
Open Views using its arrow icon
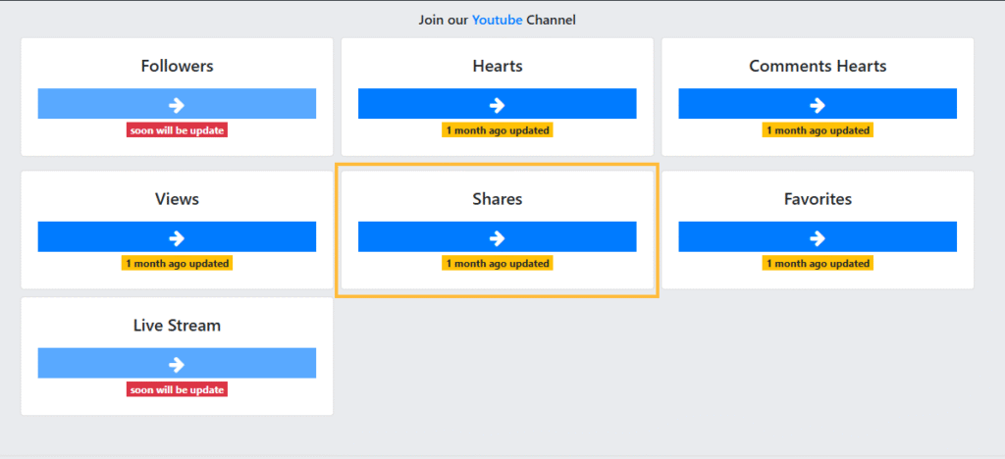(x=177, y=237)
